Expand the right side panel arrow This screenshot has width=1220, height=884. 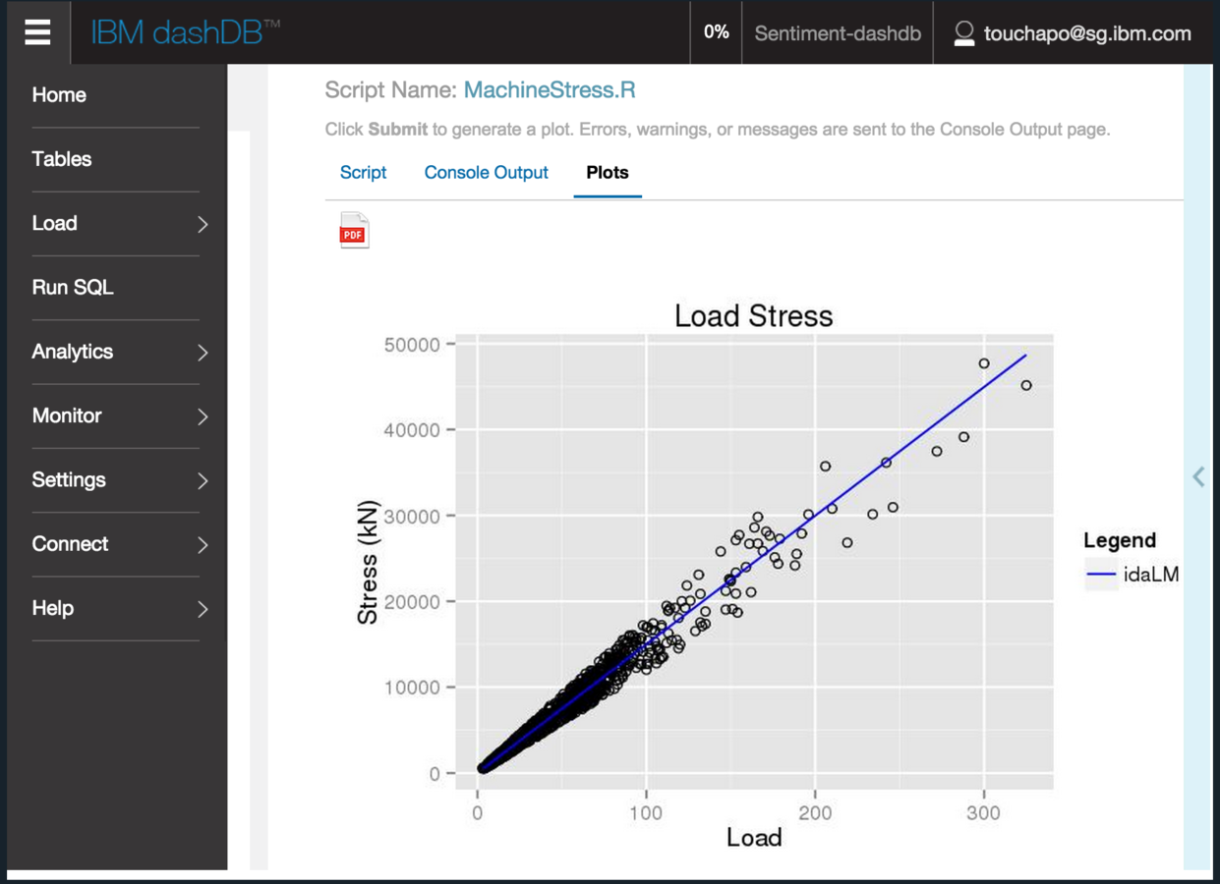[1198, 476]
